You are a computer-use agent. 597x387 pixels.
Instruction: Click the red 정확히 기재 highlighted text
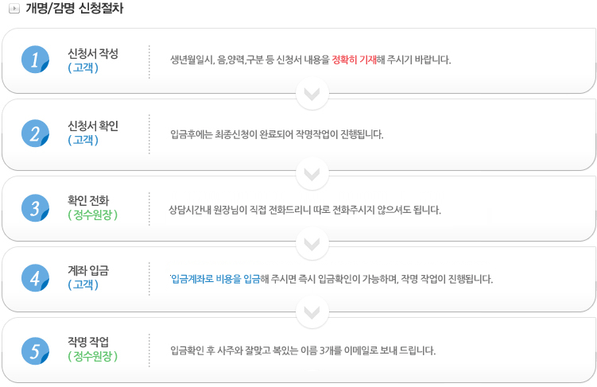click(x=354, y=60)
